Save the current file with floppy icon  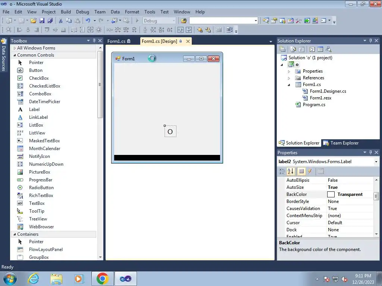click(42, 21)
